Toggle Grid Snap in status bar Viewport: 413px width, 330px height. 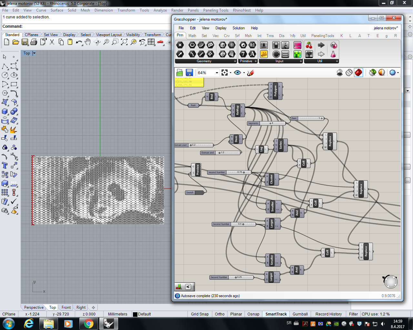click(199, 314)
